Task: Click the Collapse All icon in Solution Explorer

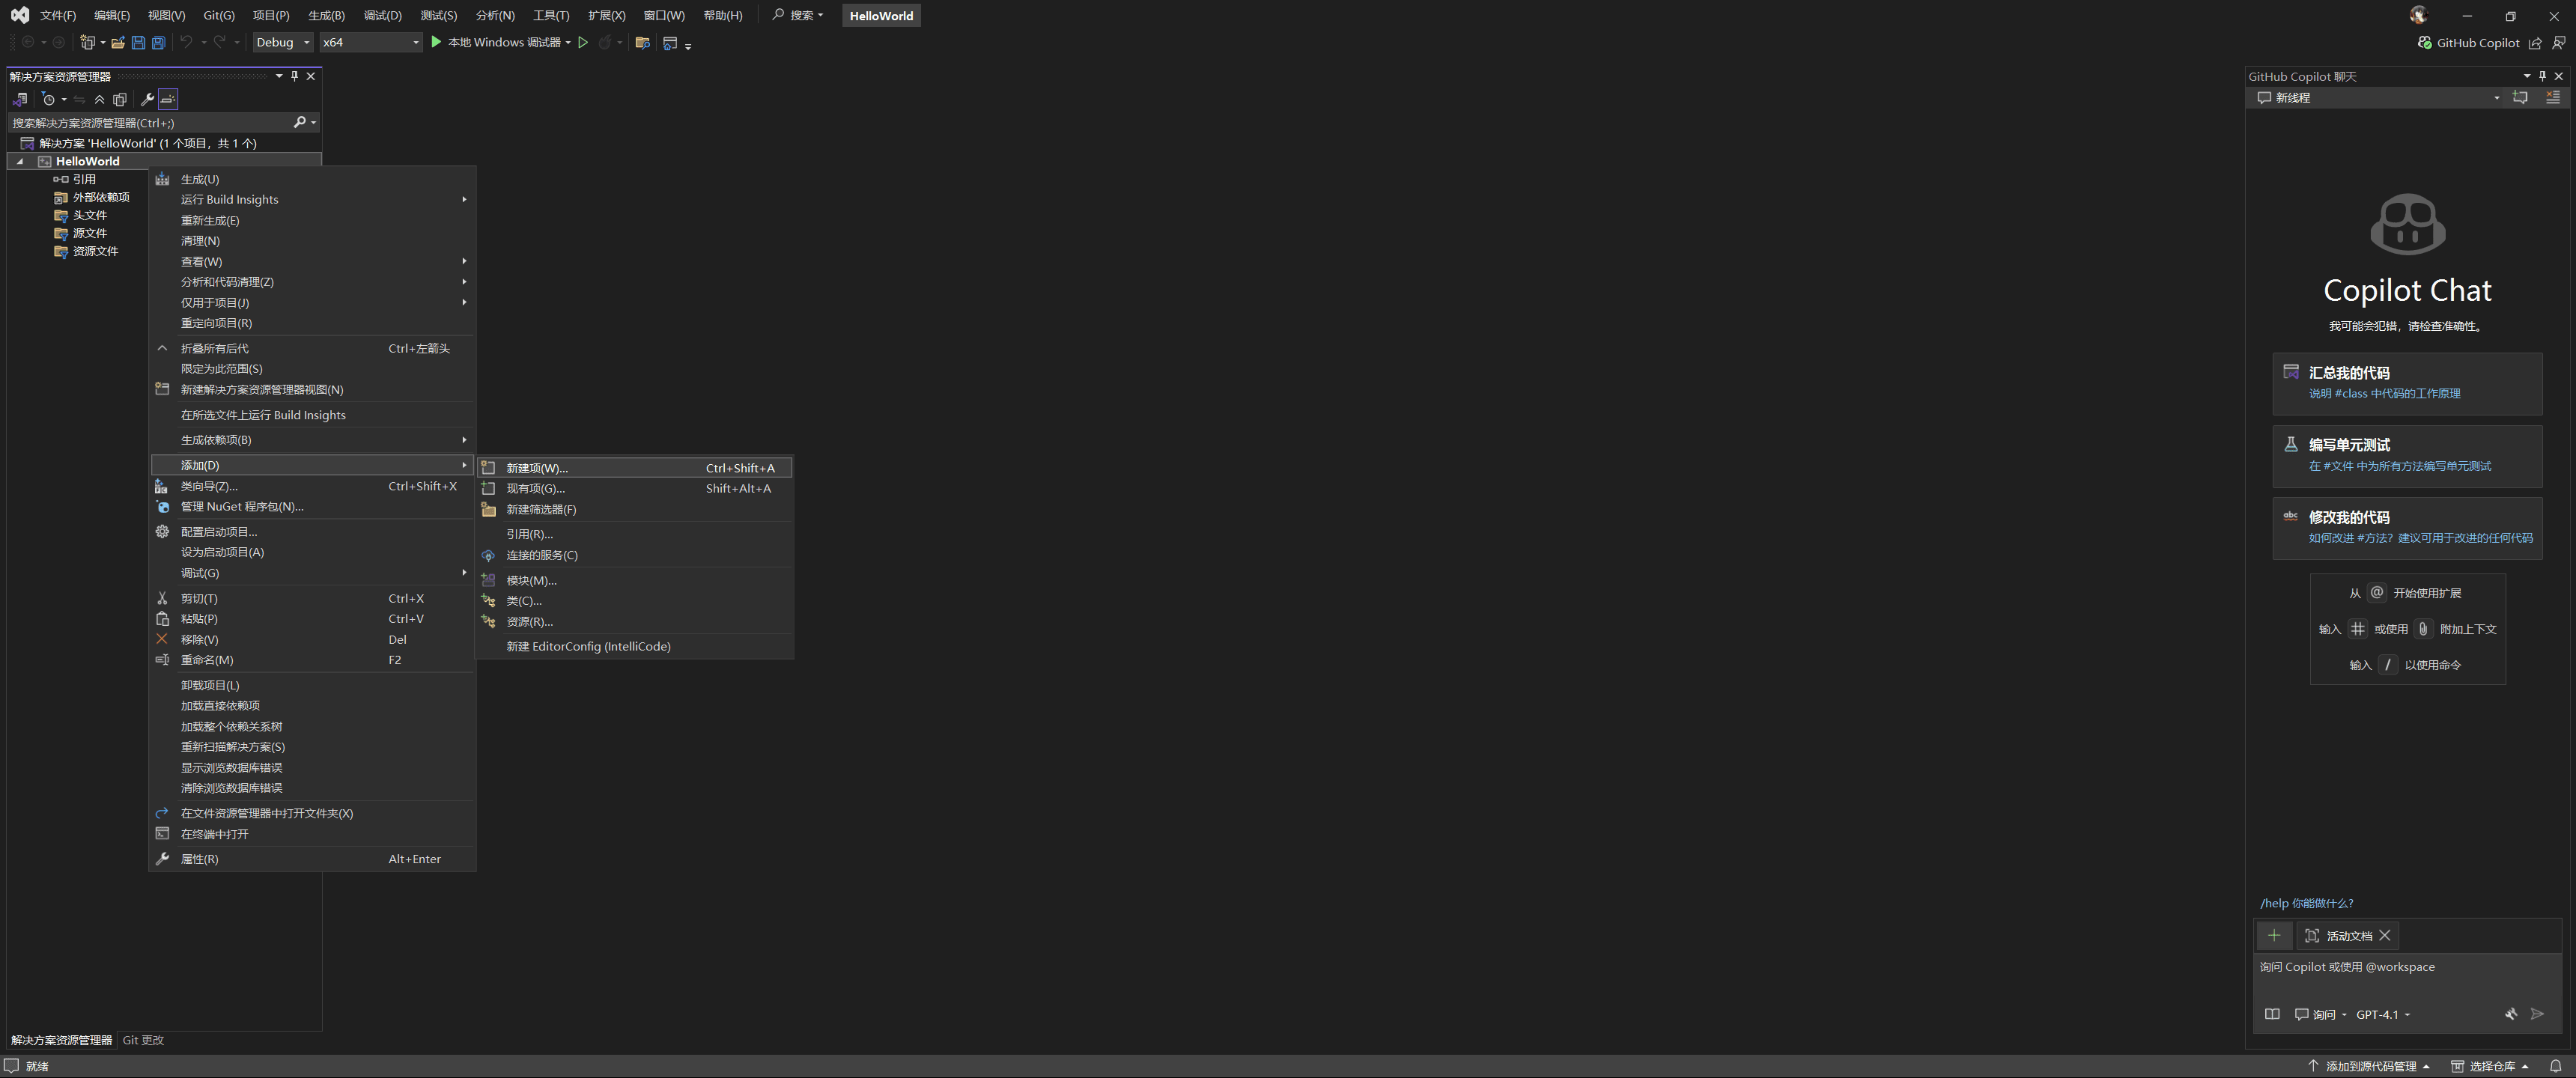Action: click(x=99, y=99)
